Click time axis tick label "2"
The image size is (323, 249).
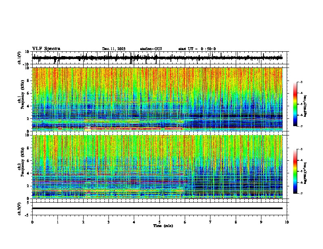[x=83, y=222]
